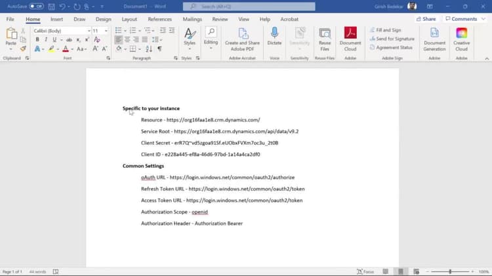Start Dictate microphone
The width and height of the screenshot is (492, 276).
275,36
